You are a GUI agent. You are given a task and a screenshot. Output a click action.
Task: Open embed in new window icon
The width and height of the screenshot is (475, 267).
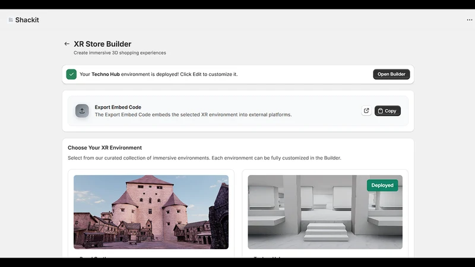366,110
